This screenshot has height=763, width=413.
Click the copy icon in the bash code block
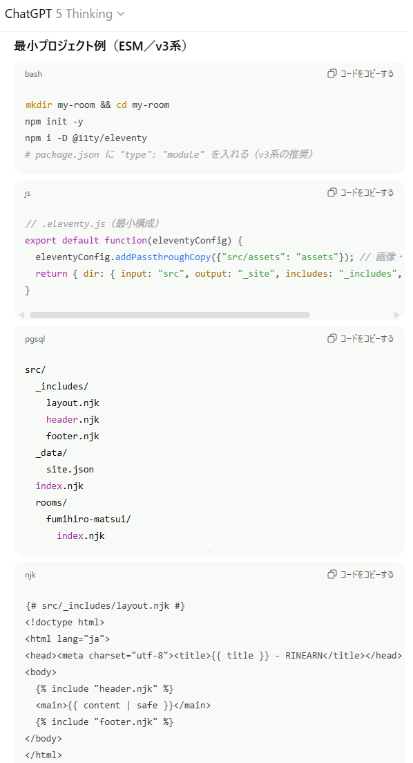click(332, 73)
